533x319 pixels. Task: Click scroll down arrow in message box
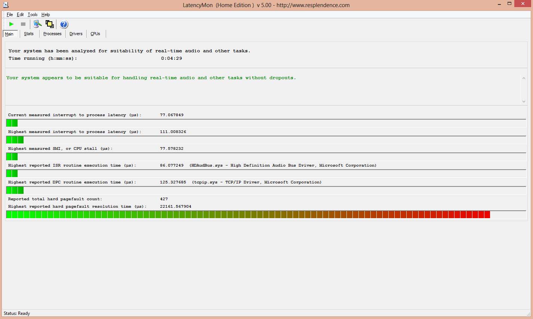(524, 101)
